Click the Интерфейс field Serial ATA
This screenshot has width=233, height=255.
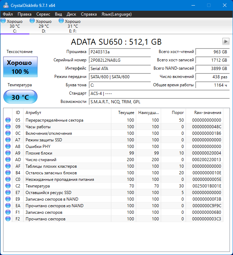click(x=120, y=69)
